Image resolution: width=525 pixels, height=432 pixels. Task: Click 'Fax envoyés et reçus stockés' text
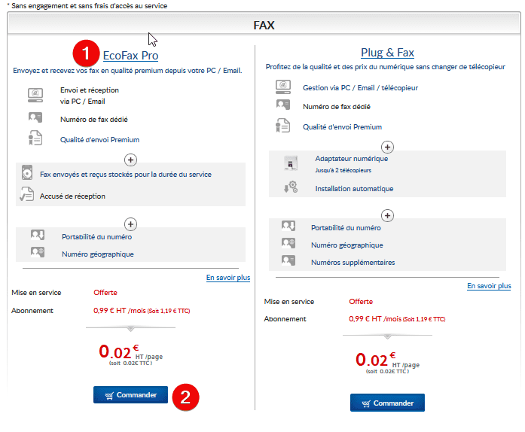[126, 175]
